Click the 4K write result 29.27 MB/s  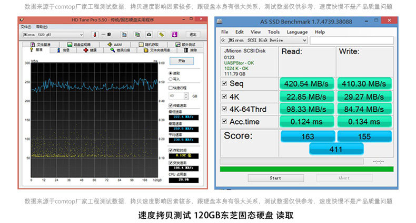[x=364, y=97]
